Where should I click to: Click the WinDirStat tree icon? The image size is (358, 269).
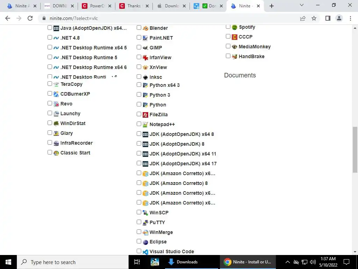56,124
